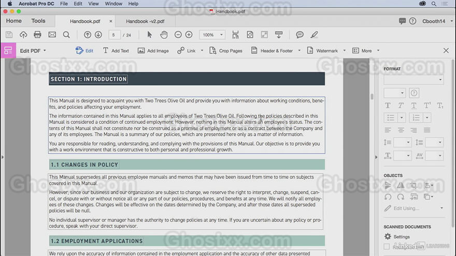Align text left in Format panel
Viewport: 456px width, 256px height.
pyautogui.click(x=388, y=130)
